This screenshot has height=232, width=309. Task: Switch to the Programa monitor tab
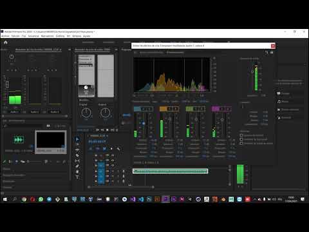click(126, 50)
